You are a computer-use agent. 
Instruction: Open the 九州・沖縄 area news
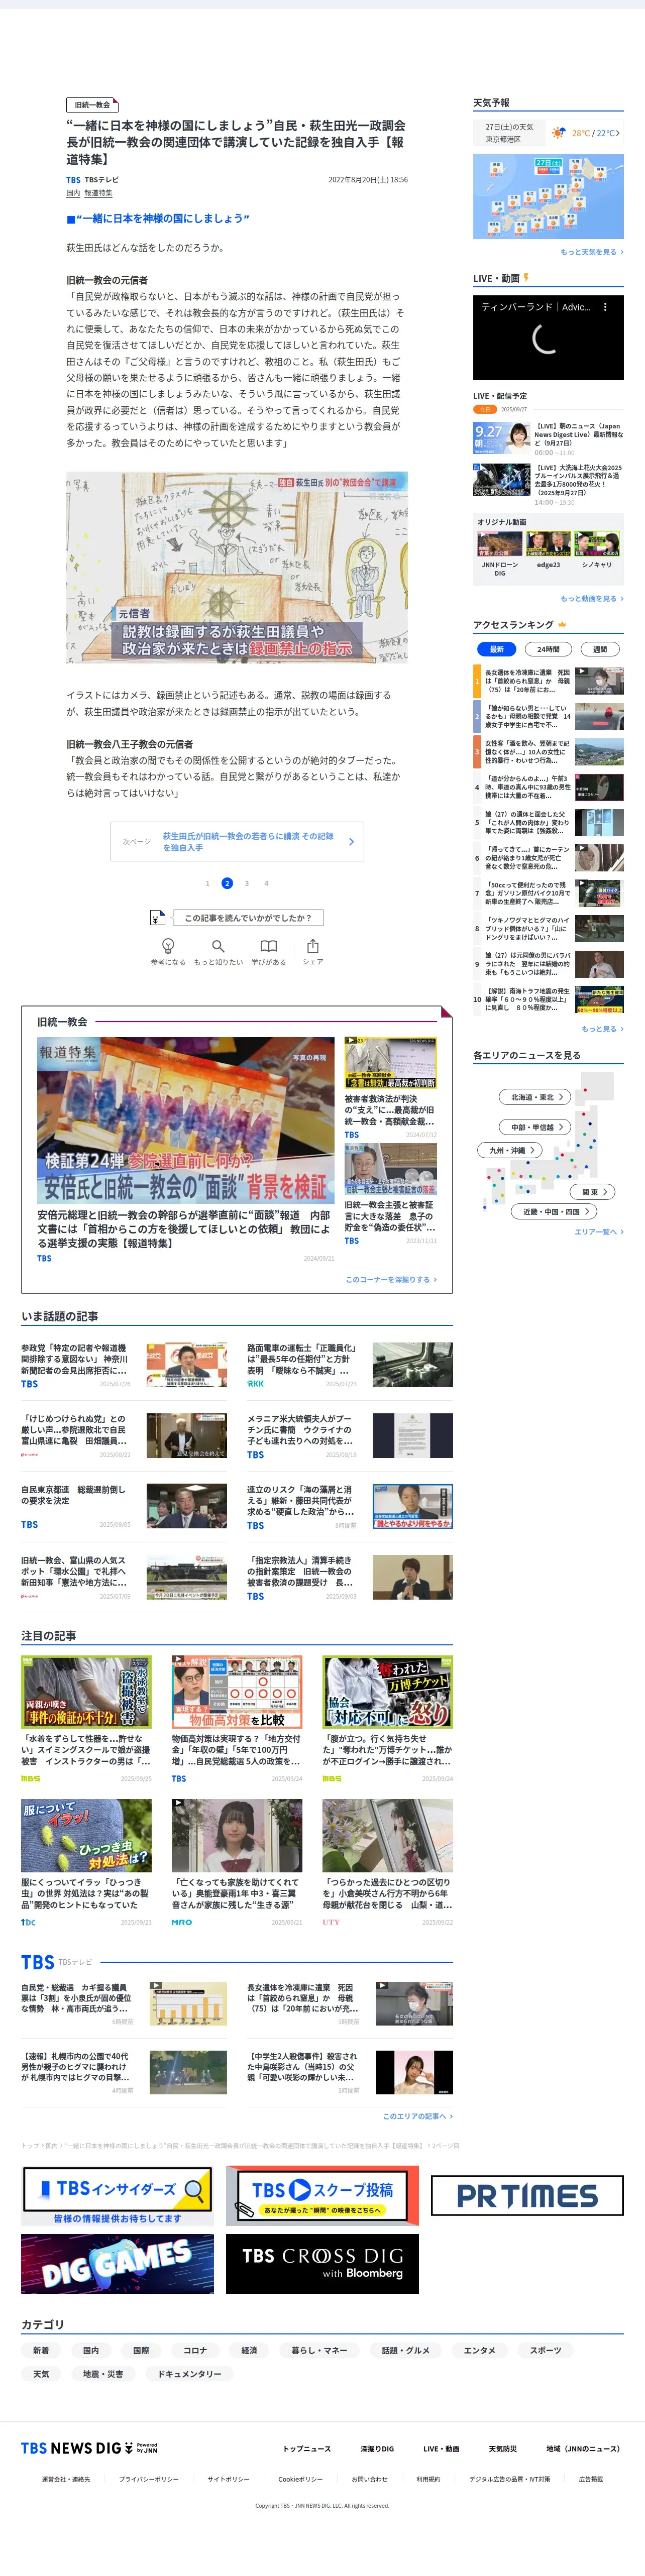pos(510,1150)
